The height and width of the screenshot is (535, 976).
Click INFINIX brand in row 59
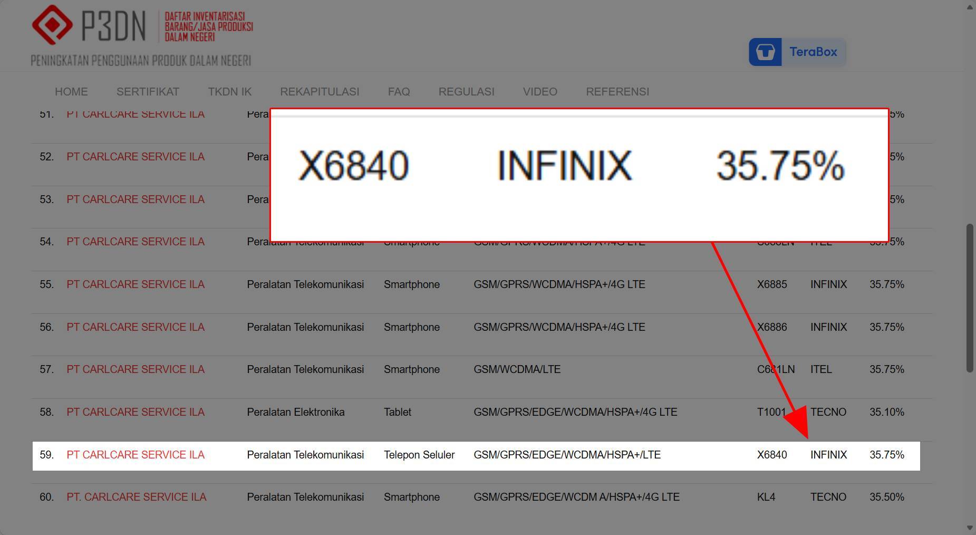(828, 455)
